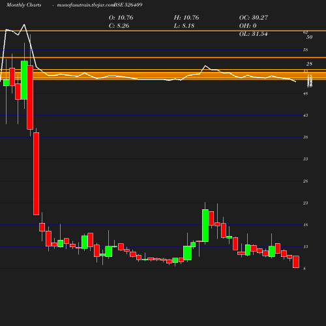Image resolution: width=326 pixels, height=326 pixels.
Task: Click the "OC: 30.27" reading
Action: (x=254, y=18)
